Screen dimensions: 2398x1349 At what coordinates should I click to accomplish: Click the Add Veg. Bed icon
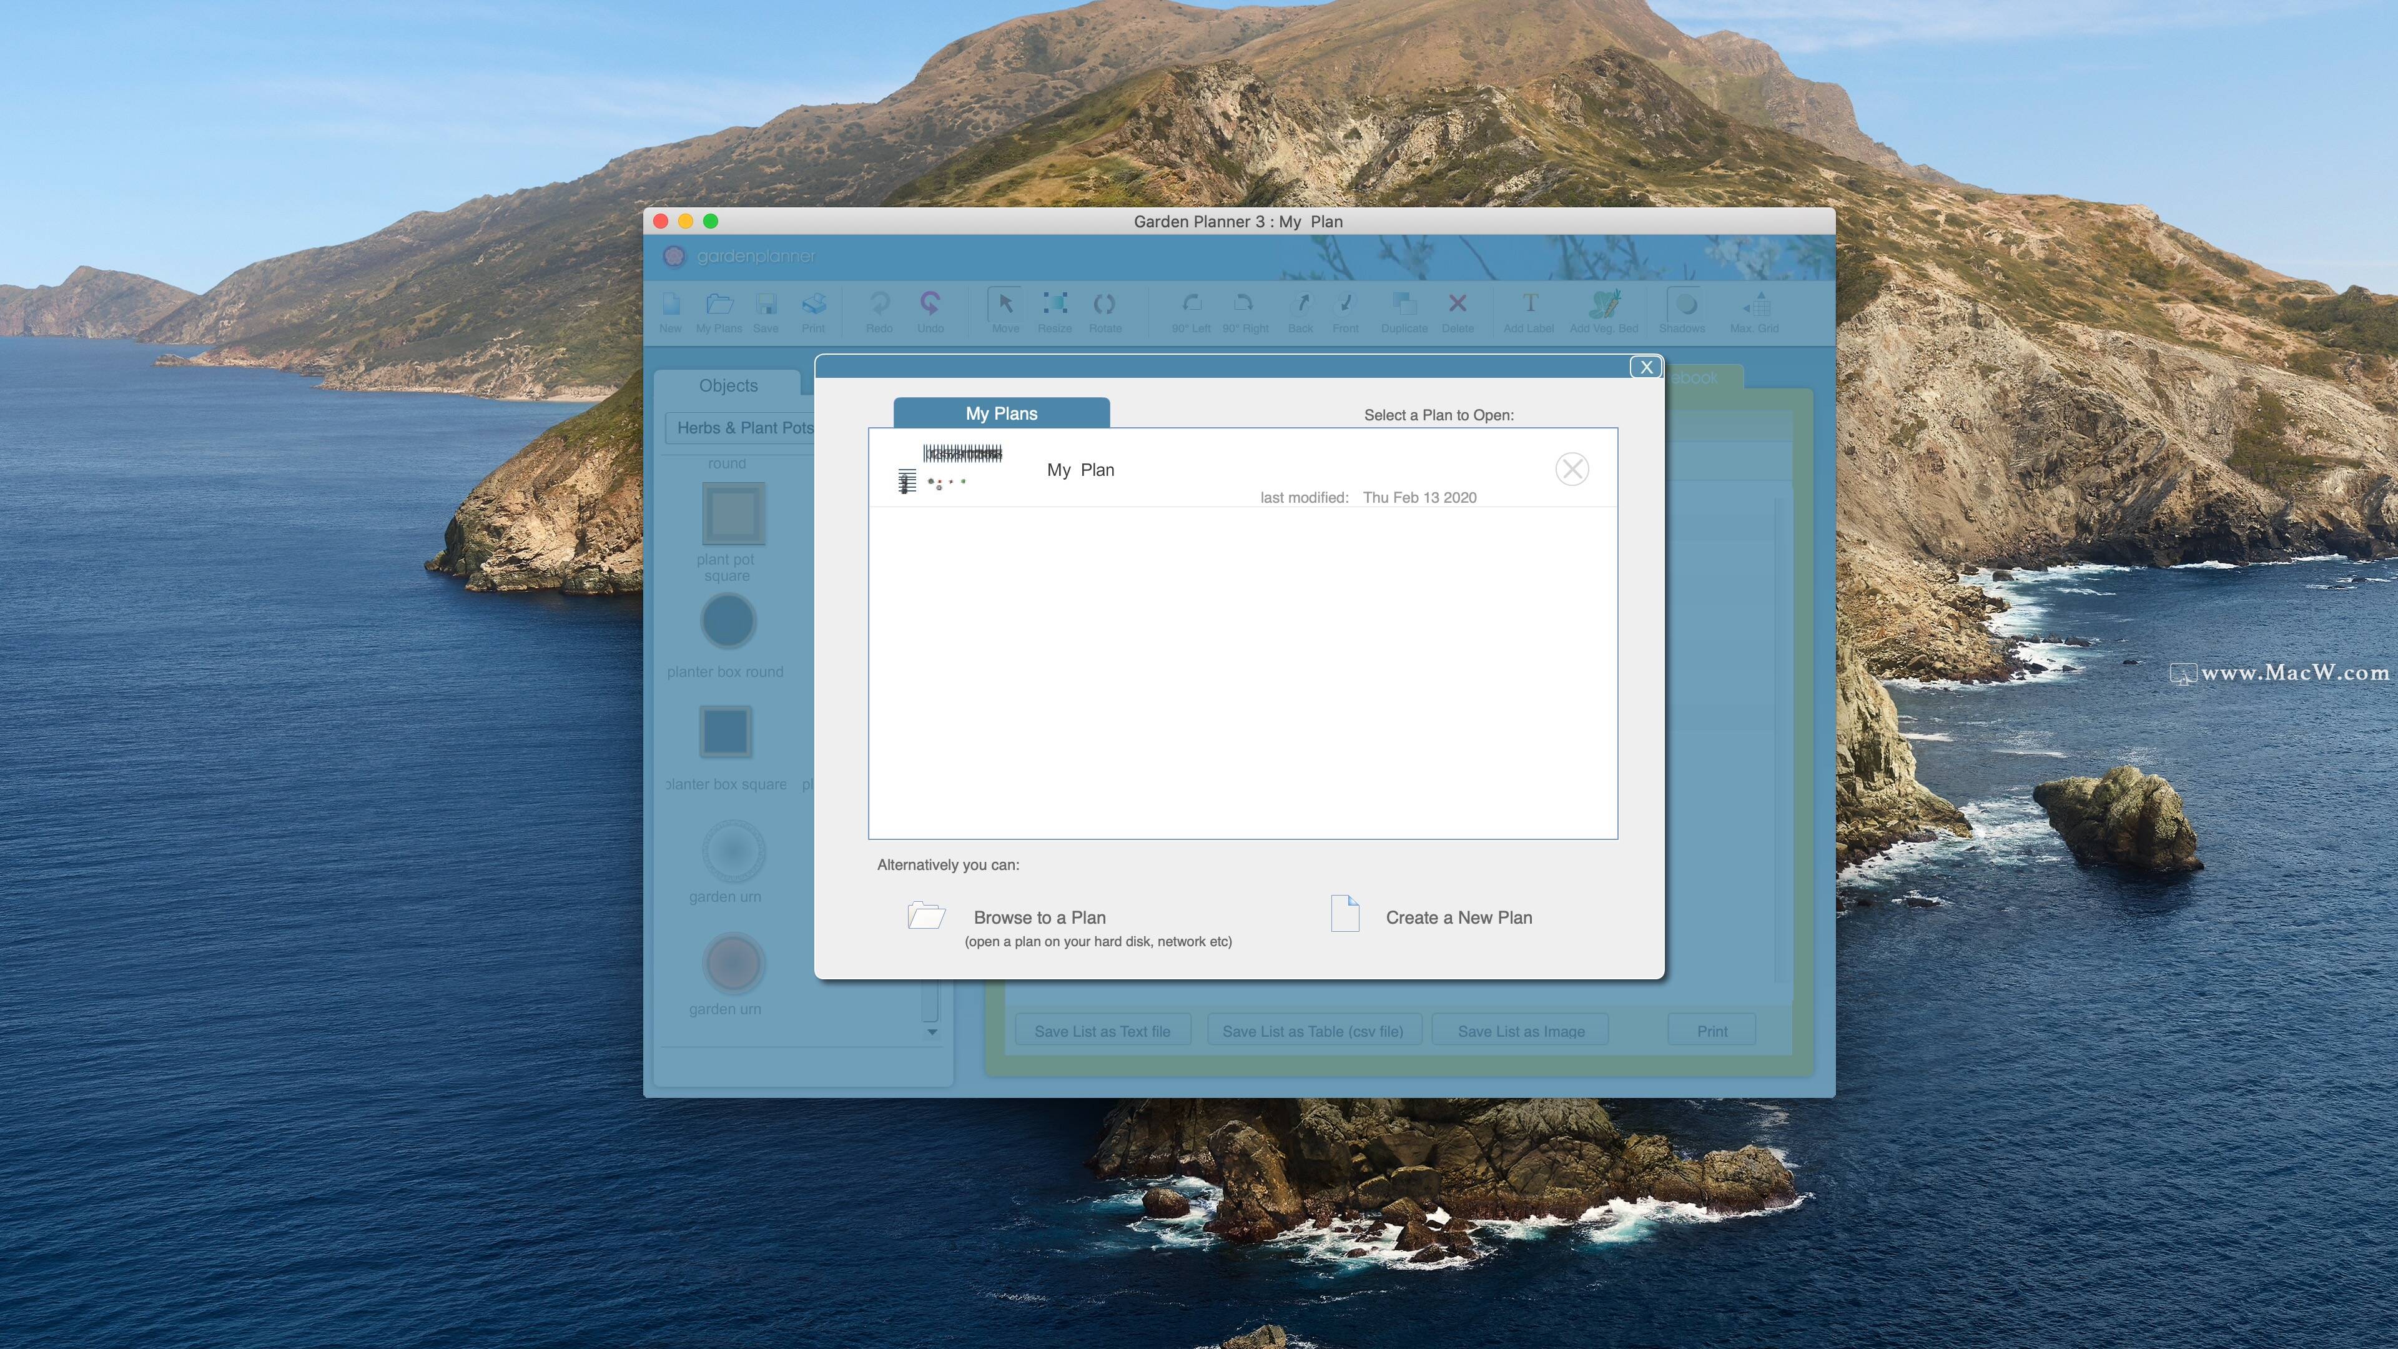(1603, 304)
